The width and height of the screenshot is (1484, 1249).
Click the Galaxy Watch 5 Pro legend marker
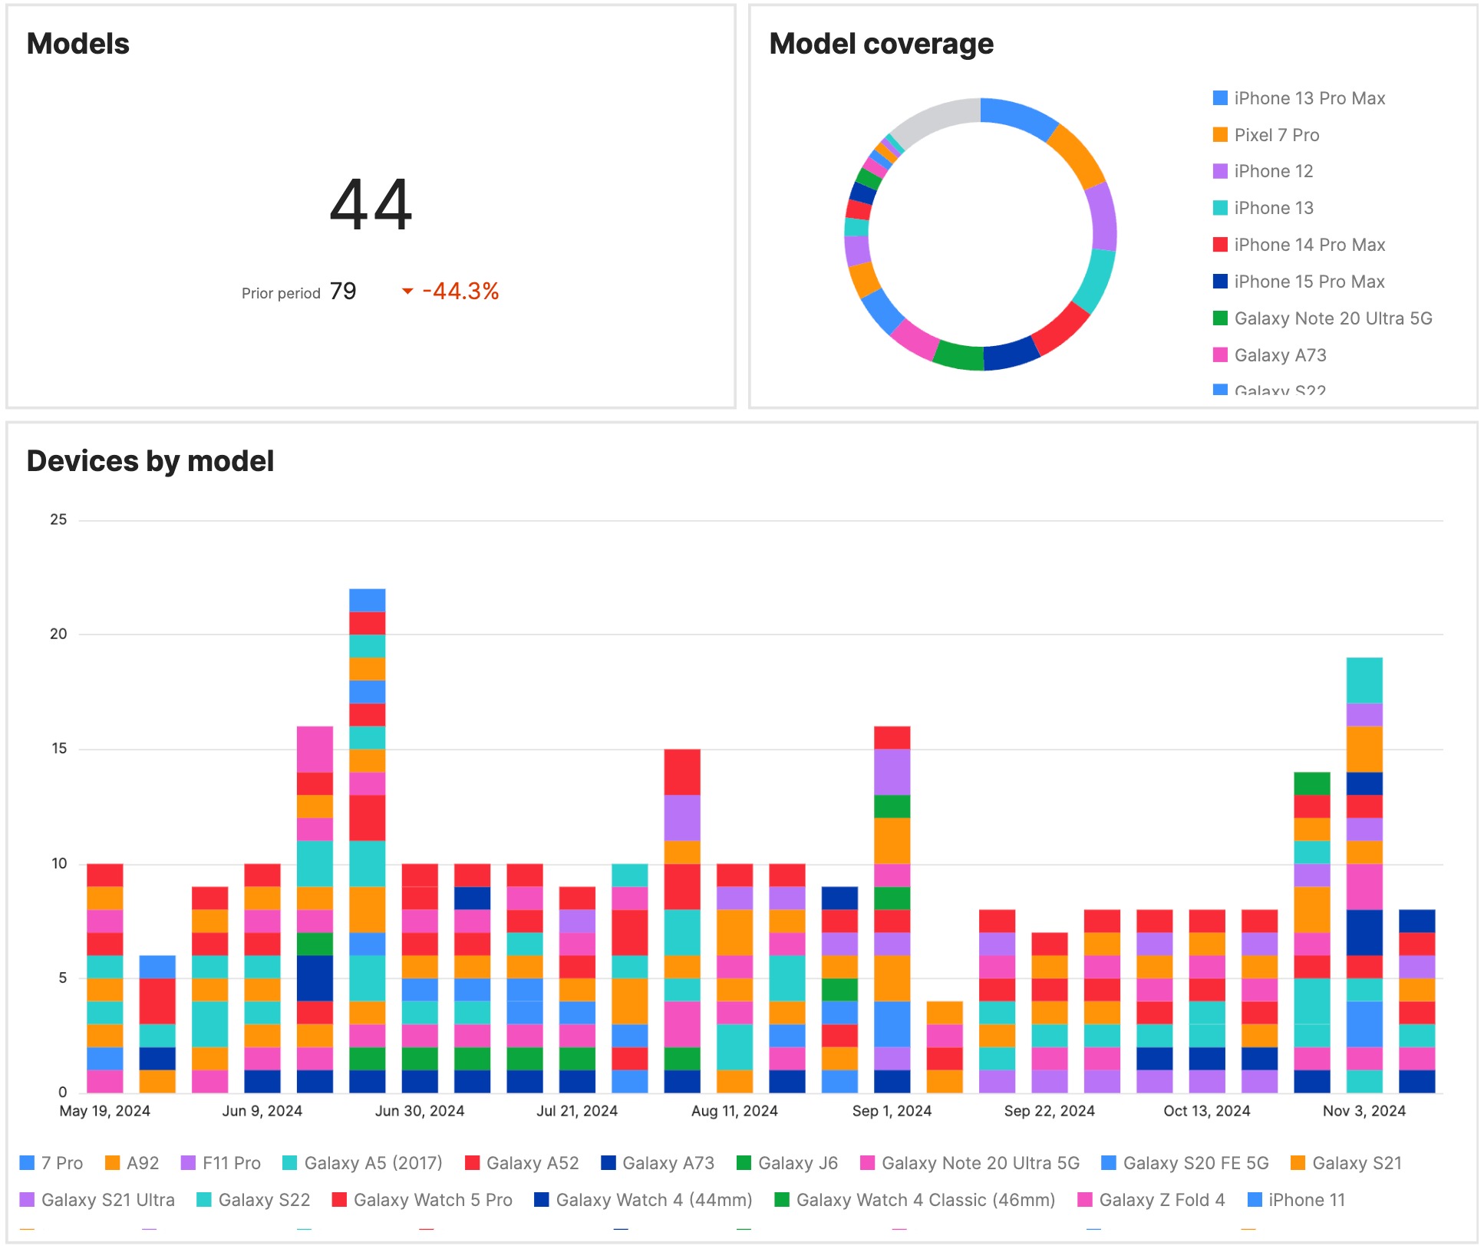click(x=340, y=1199)
